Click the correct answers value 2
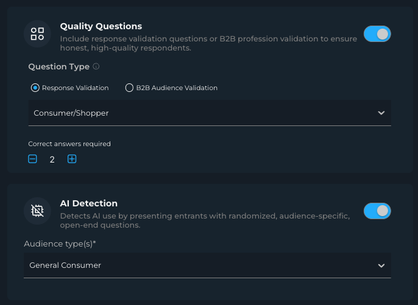Screen dimensions: 418x305 pyautogui.click(x=52, y=160)
